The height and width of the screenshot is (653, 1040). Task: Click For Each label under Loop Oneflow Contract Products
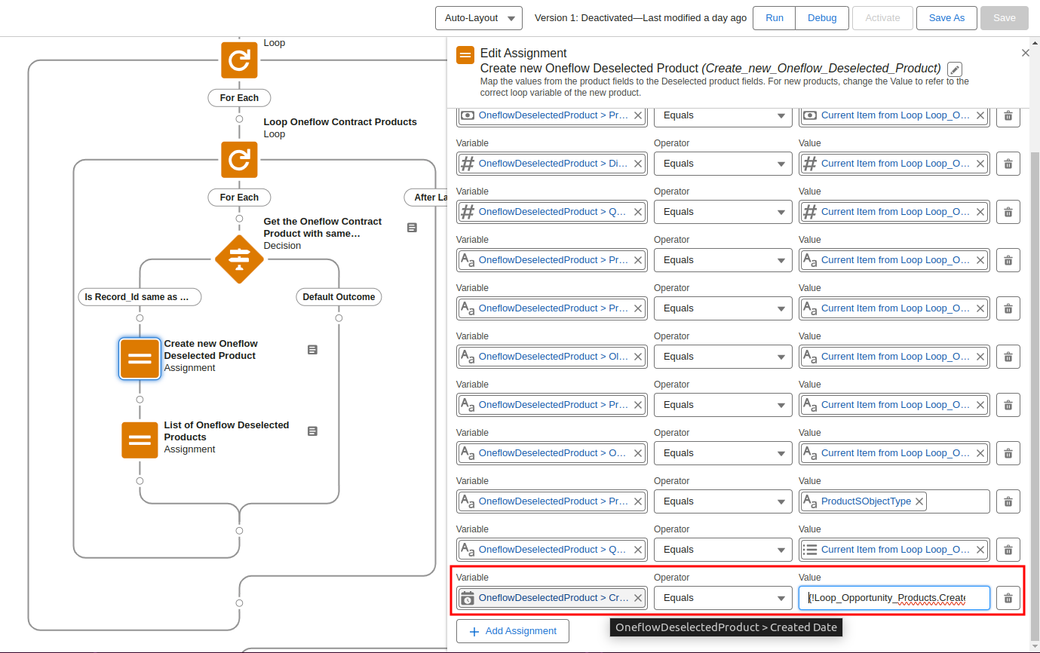coord(239,198)
